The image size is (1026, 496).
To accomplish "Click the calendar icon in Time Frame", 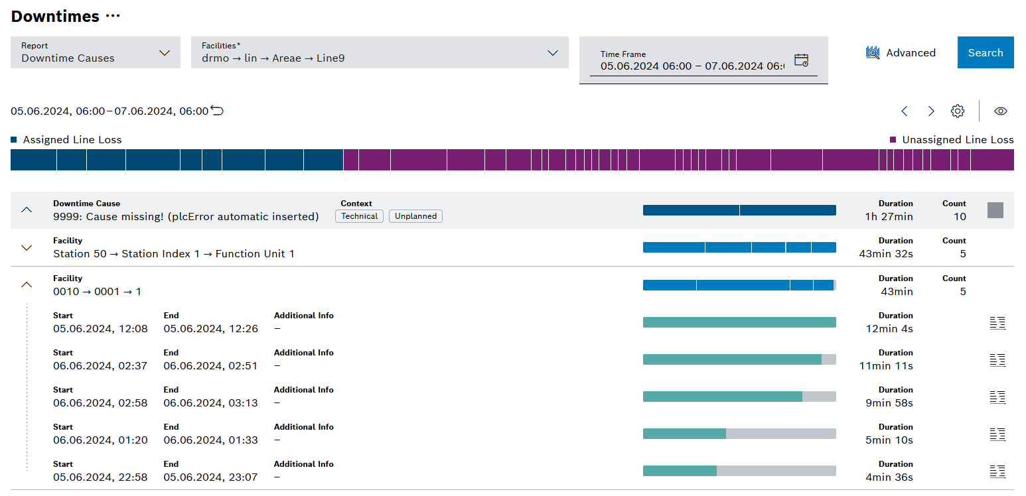I will pos(801,59).
